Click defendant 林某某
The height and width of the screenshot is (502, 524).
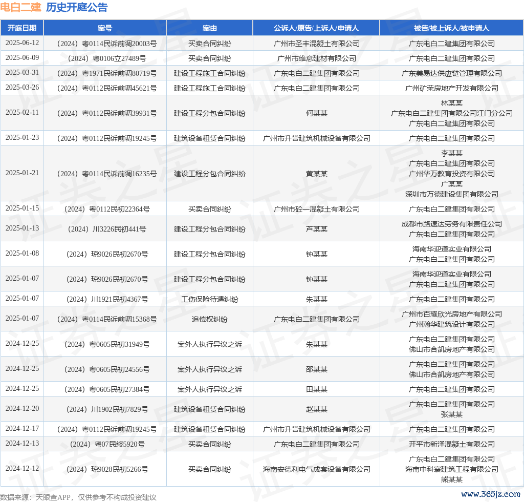click(451, 103)
